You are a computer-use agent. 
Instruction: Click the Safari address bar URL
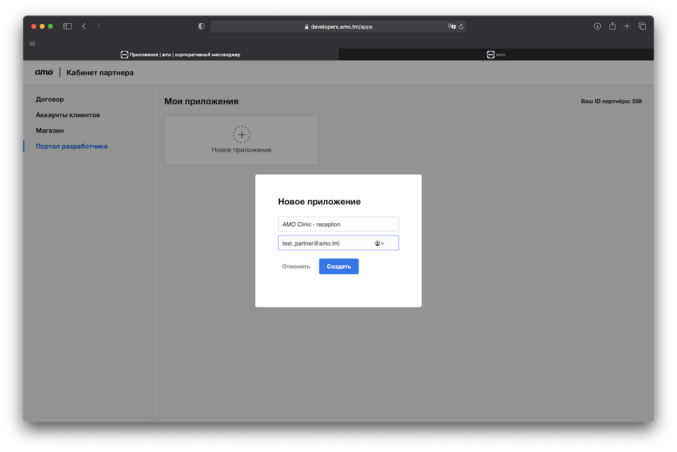point(341,26)
